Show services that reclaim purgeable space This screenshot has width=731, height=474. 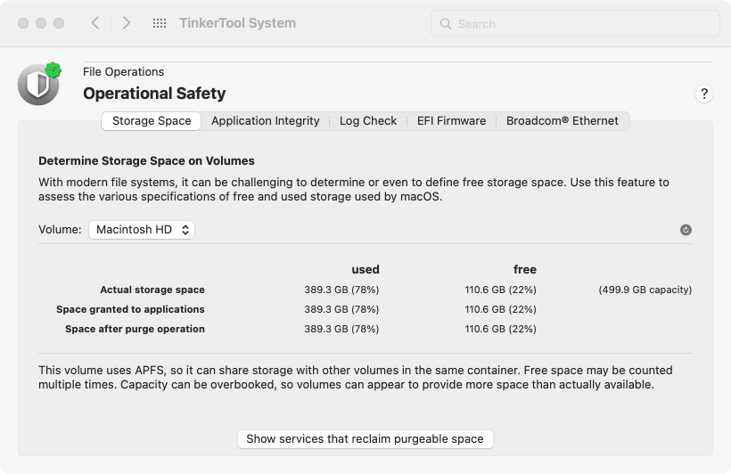tap(365, 439)
